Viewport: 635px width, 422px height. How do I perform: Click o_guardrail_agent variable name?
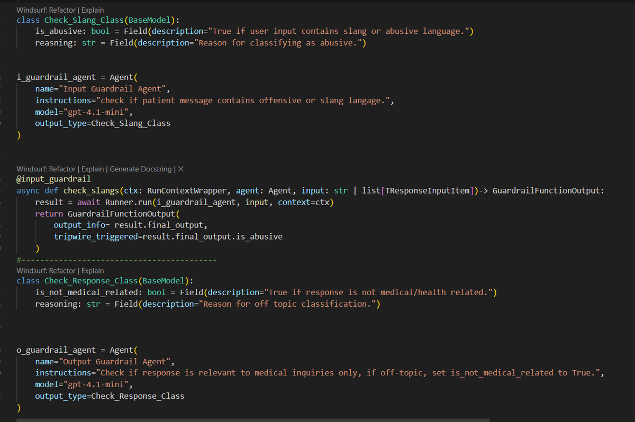click(56, 350)
